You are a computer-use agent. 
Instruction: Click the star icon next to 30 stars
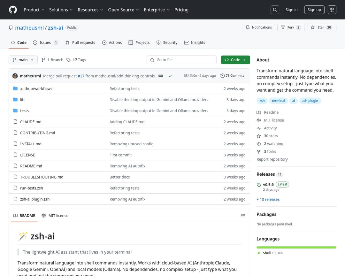(259, 136)
